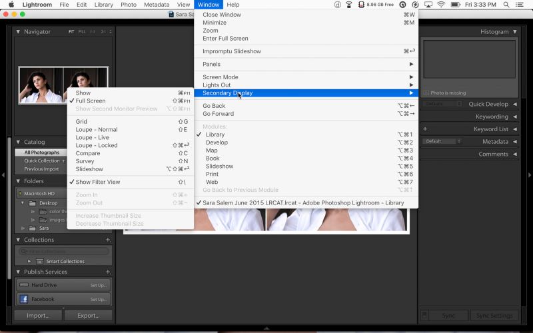Click the filmstrip show arrow at bottom
Image resolution: width=533 pixels, height=333 pixels.
pyautogui.click(x=266, y=328)
